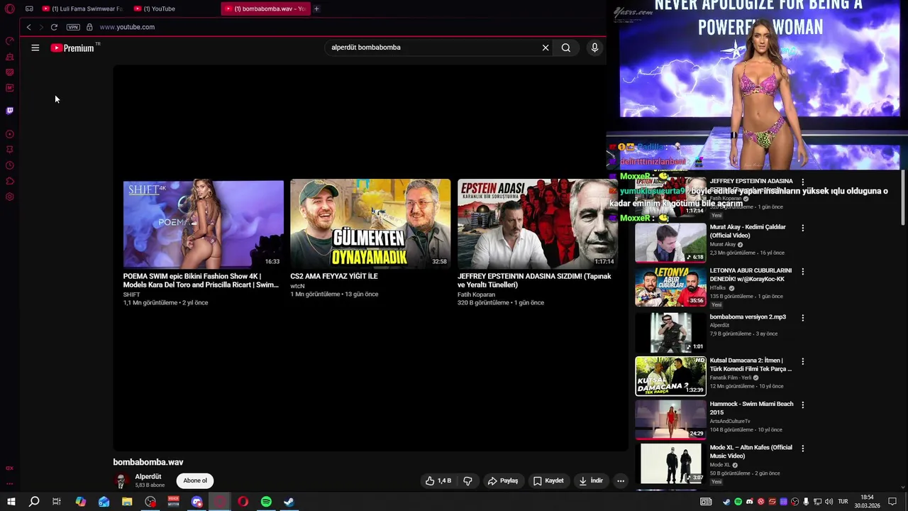908x511 pixels.
Task: Click the site lock security icon
Action: point(89,27)
